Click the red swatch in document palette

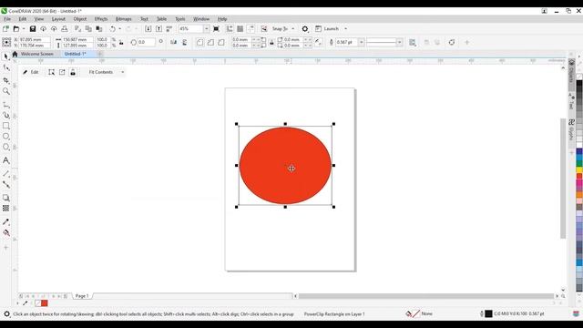click(45, 303)
